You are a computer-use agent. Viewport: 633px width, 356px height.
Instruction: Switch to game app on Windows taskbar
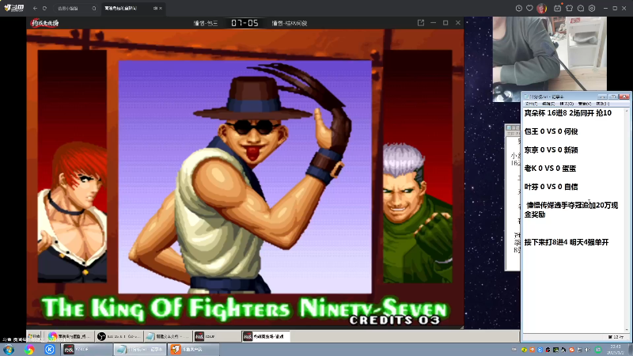pyautogui.click(x=87, y=350)
